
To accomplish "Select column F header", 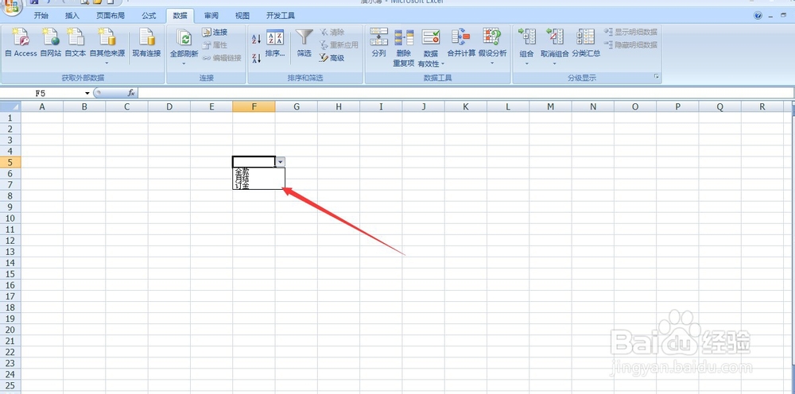I will click(254, 107).
